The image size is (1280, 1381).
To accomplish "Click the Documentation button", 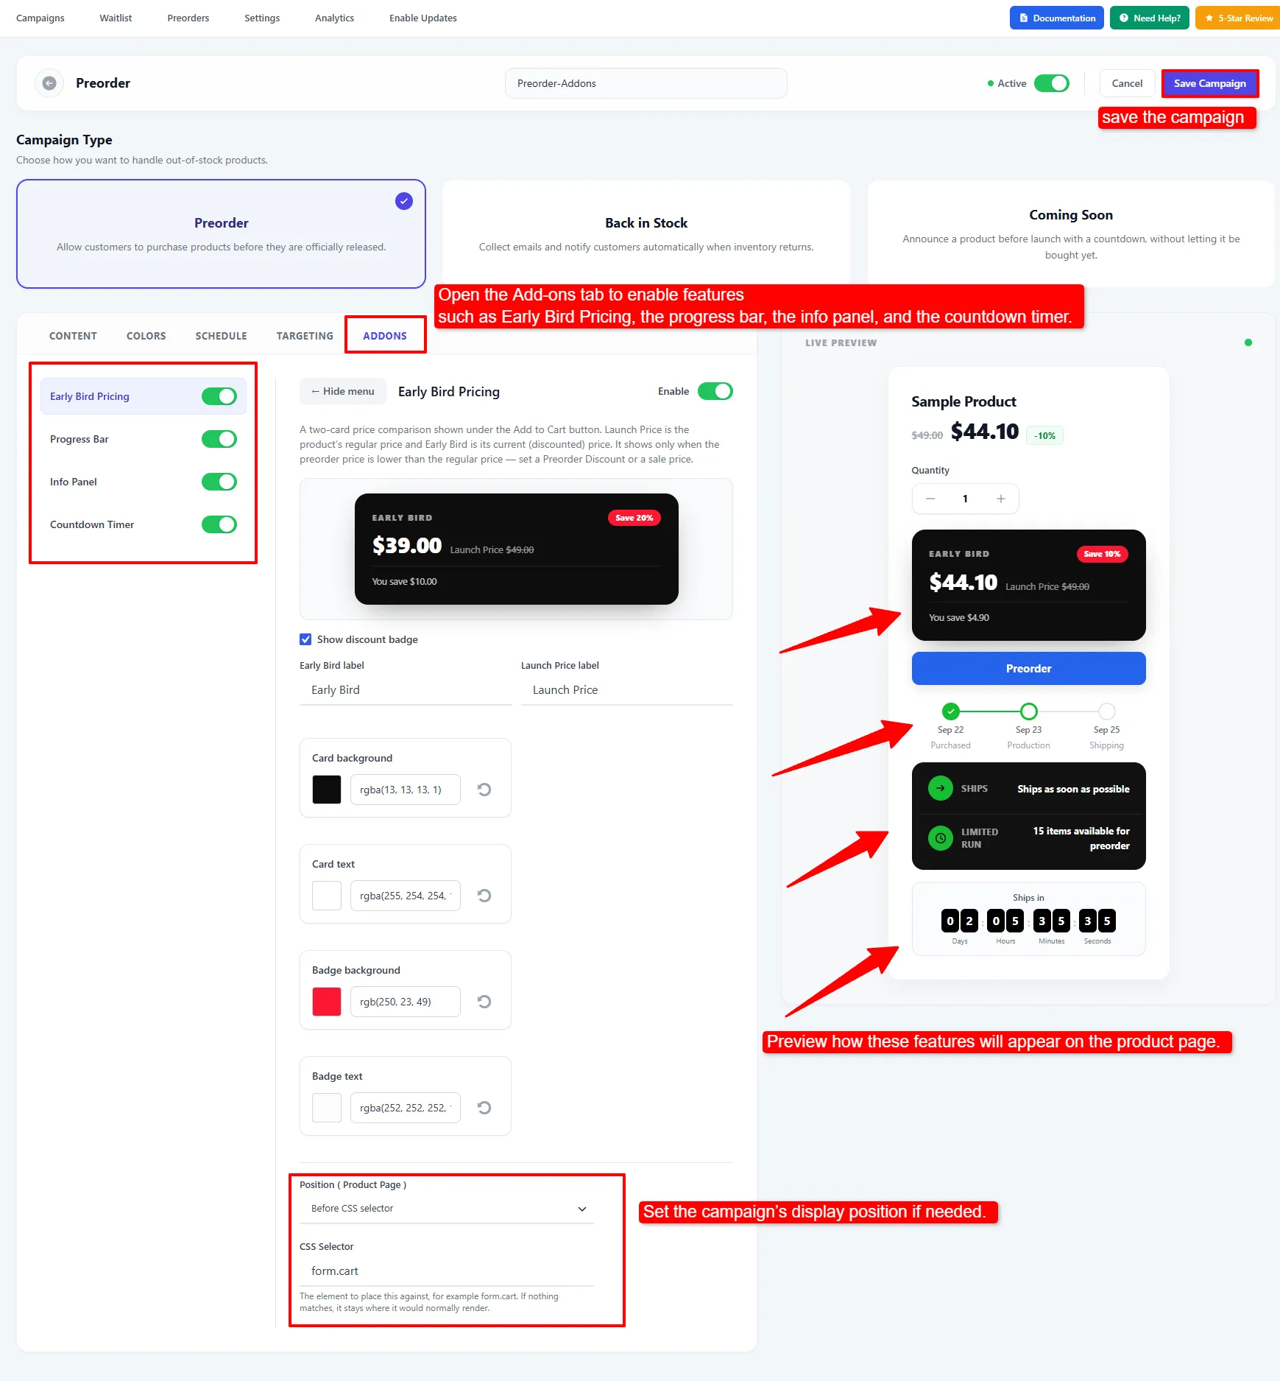I will pyautogui.click(x=1057, y=18).
